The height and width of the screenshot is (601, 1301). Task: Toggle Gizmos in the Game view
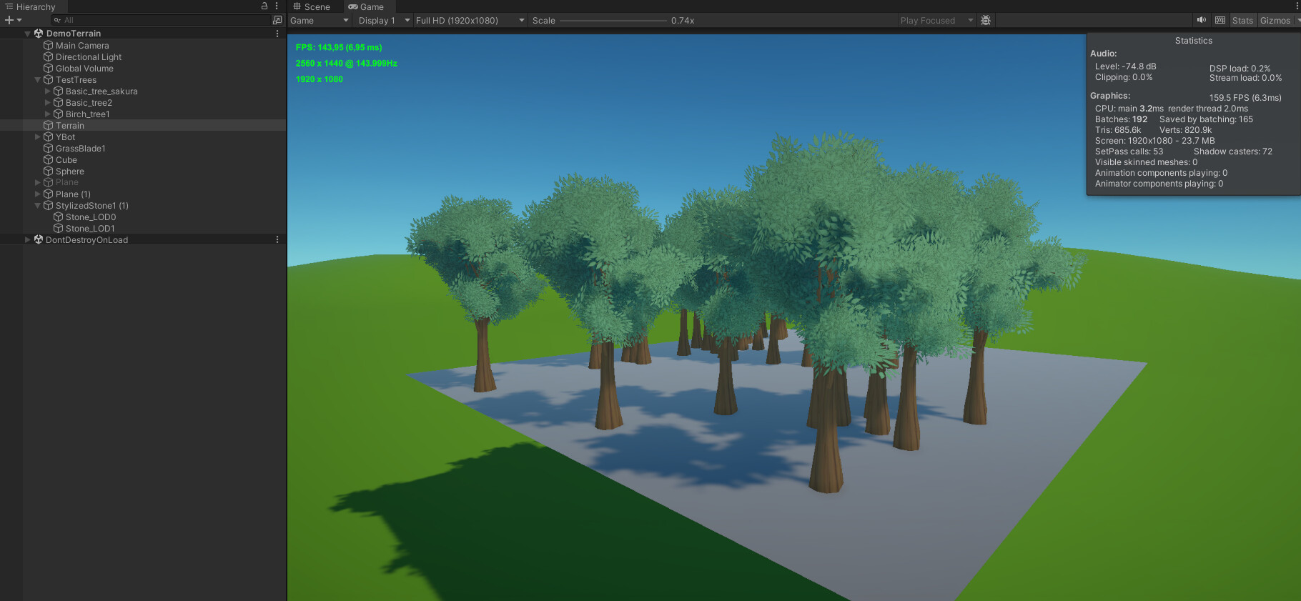tap(1275, 20)
